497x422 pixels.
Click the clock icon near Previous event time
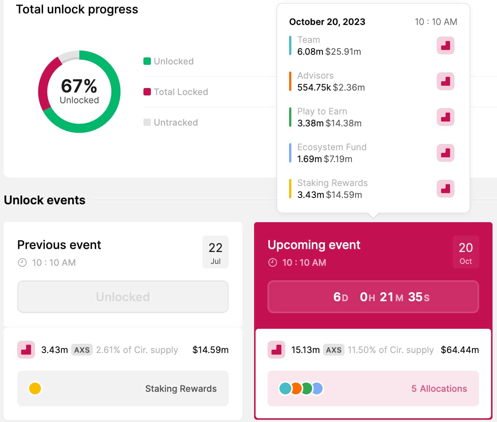(x=22, y=262)
